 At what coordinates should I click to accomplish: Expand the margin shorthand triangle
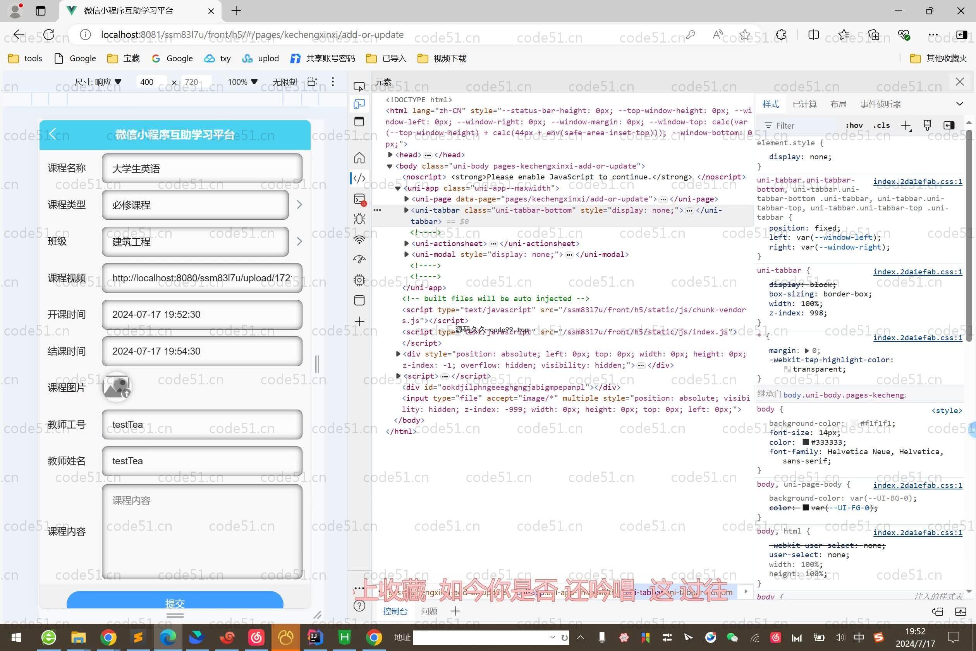pos(807,350)
